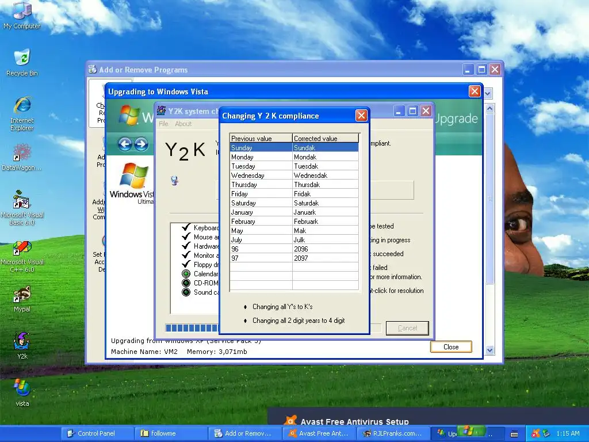Click the Tuesdak corrected value cell

[x=326, y=166]
